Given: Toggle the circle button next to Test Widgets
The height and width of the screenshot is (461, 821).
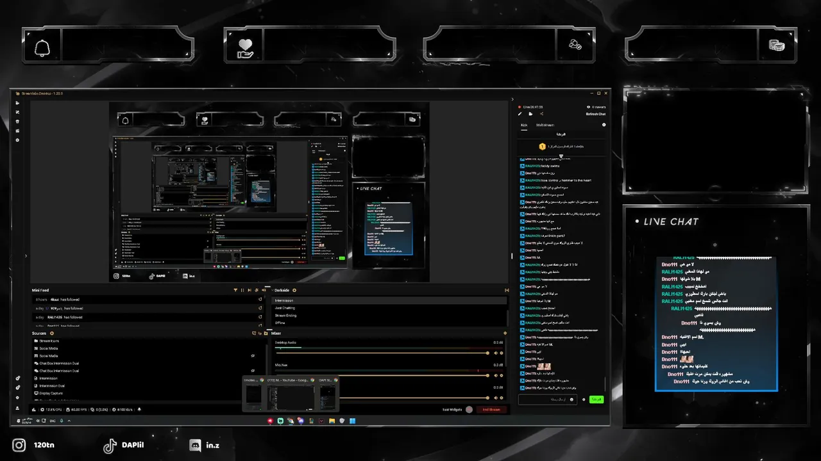Looking at the screenshot, I should [x=469, y=409].
